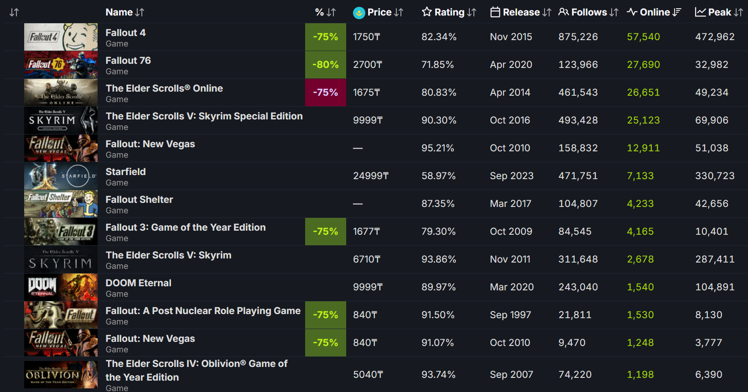Click the star icon beside Rating
The height and width of the screenshot is (392, 748).
pyautogui.click(x=426, y=12)
